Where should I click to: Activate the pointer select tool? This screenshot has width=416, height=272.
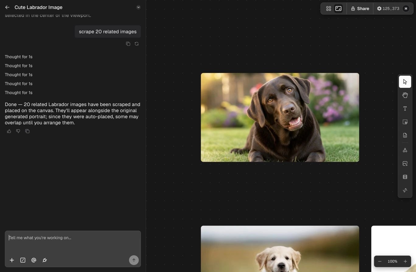point(405,82)
